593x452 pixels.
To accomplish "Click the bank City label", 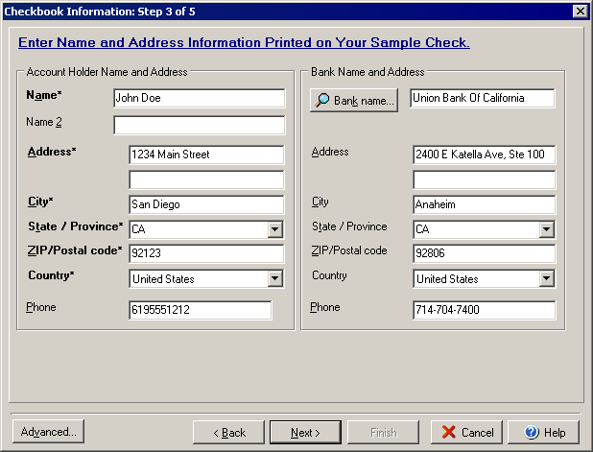I will point(320,202).
